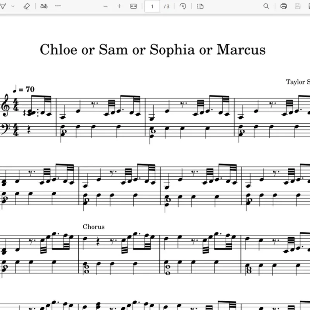Click the treble clef in the first staff
This screenshot has height=310, width=310.
(5, 105)
